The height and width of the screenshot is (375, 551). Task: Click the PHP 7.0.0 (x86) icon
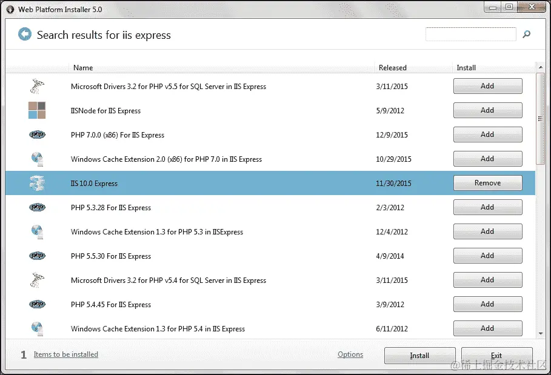coord(37,134)
